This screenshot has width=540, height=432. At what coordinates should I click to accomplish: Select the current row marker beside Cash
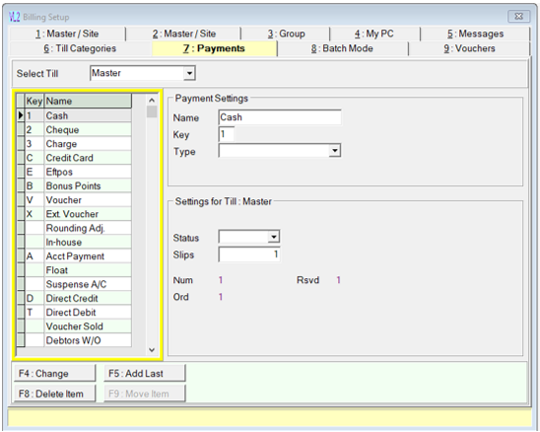tap(21, 115)
